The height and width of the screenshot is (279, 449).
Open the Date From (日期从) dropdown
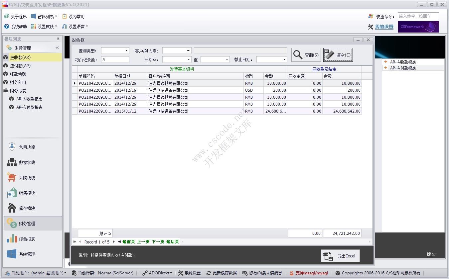click(189, 60)
